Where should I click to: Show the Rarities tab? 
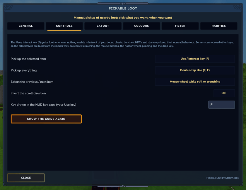218,26
